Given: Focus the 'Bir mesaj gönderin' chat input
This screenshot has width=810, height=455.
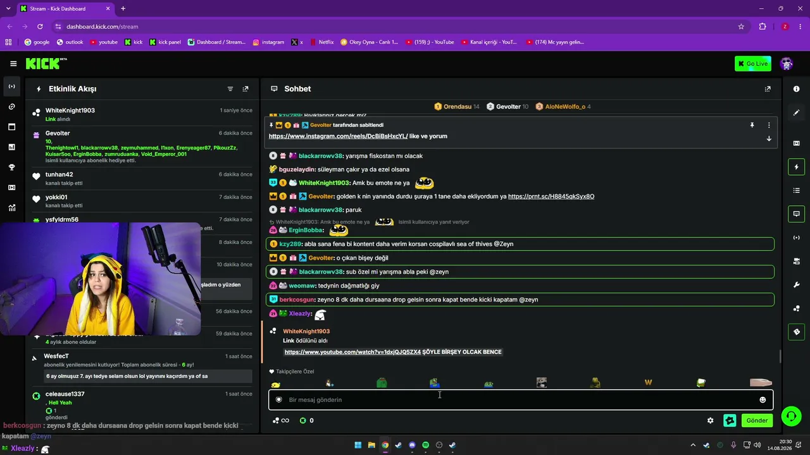Looking at the screenshot, I should [x=521, y=400].
